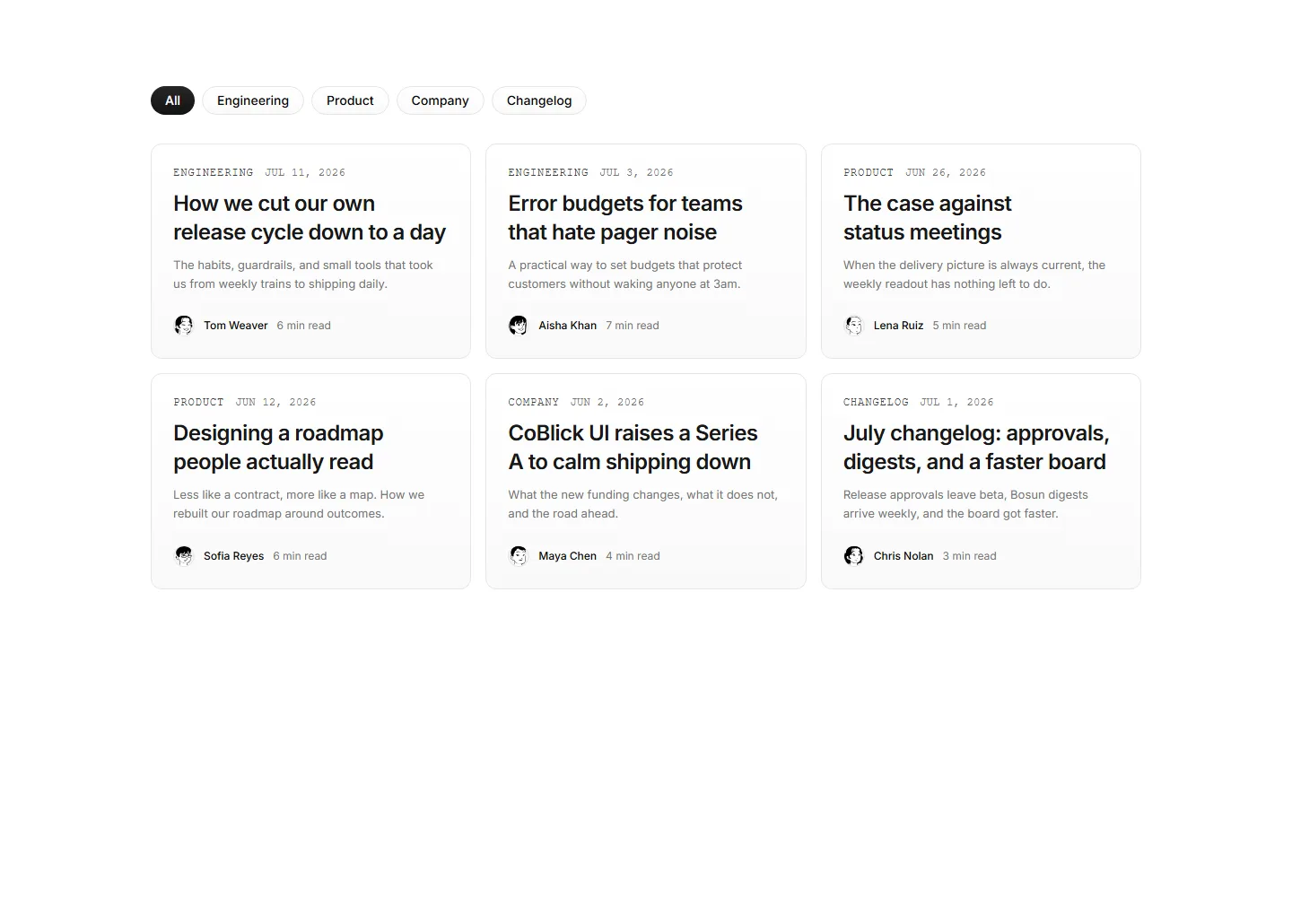Open 'The case against status meetings' post
Image resolution: width=1292 pixels, height=897 pixels.
point(927,218)
